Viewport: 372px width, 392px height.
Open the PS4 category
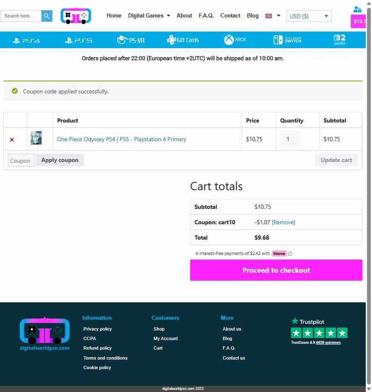26,40
